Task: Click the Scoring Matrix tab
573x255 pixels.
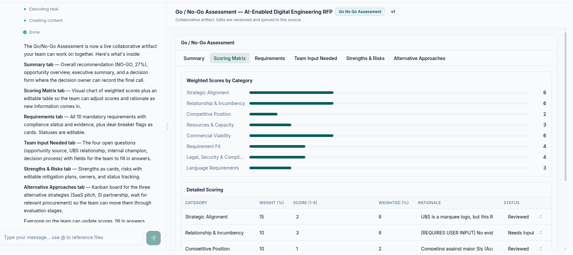Action: point(229,58)
